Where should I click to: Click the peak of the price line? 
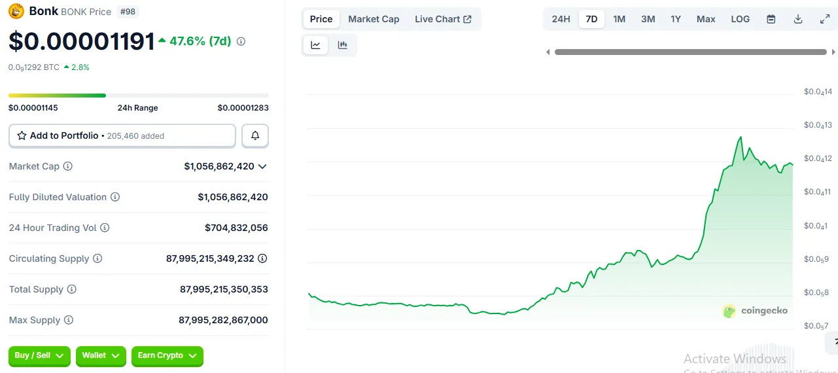tap(741, 137)
